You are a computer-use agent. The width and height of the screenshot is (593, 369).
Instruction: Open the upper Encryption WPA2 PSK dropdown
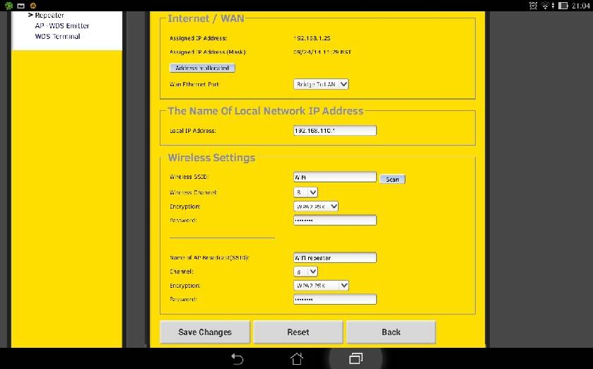(316, 206)
